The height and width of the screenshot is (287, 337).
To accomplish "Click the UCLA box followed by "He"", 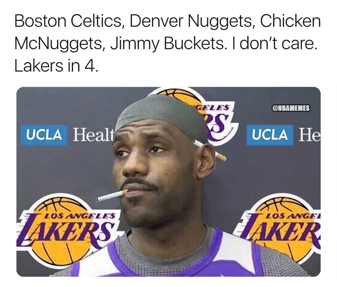I will [270, 135].
